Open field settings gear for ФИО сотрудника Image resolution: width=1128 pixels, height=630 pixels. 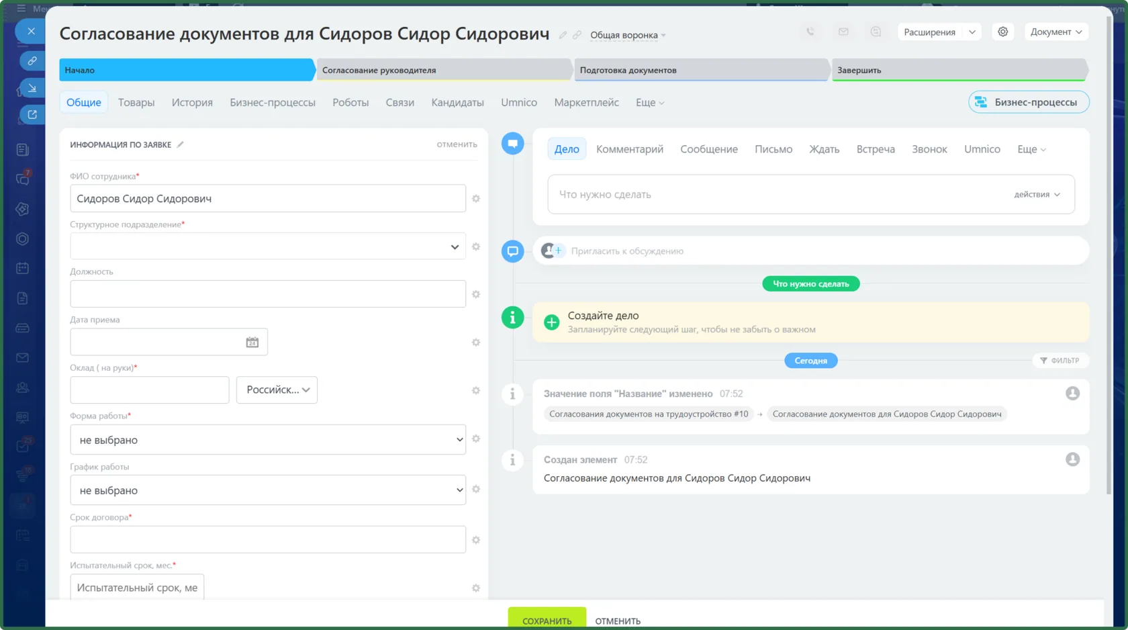(x=476, y=199)
